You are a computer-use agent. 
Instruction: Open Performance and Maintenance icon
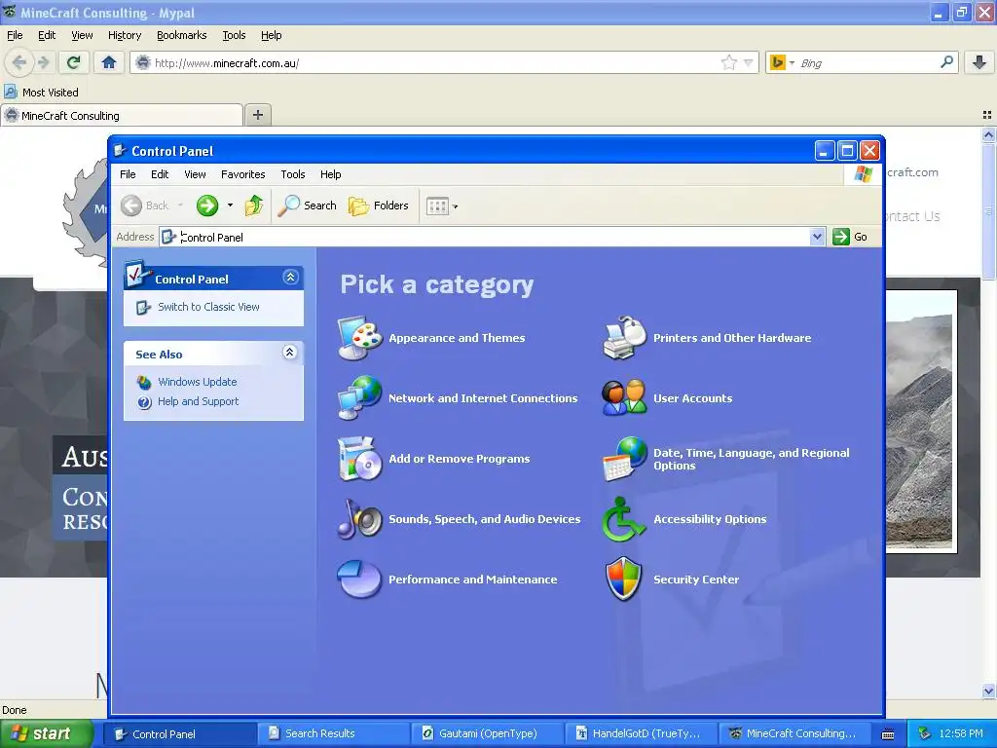click(360, 580)
